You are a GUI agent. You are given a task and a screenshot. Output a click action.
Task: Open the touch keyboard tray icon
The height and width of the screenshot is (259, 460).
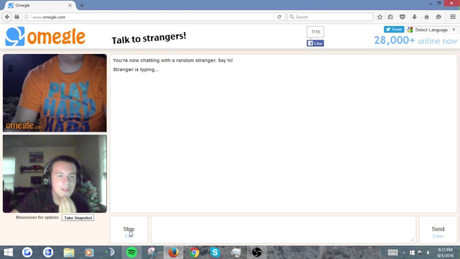tap(392, 253)
